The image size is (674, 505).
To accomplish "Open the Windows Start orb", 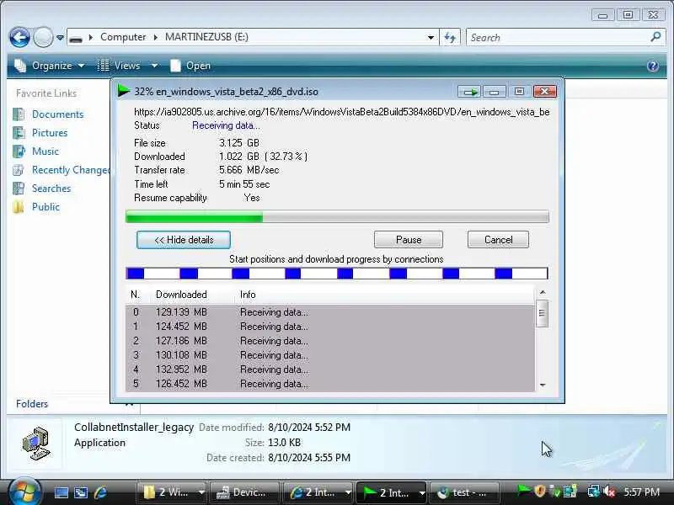I will pyautogui.click(x=24, y=492).
